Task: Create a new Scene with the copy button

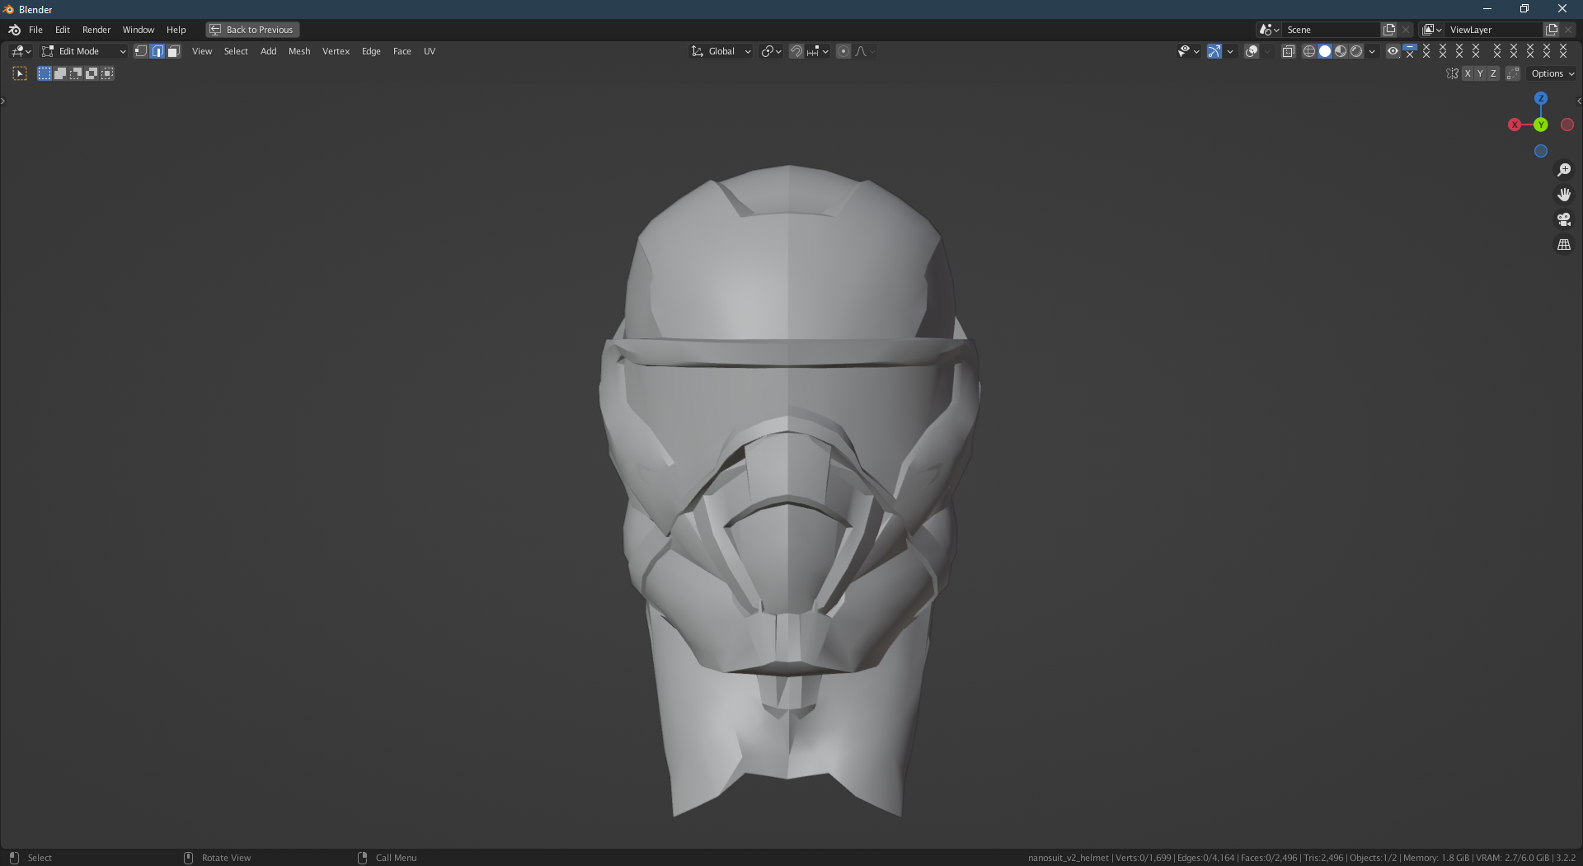Action: point(1390,29)
